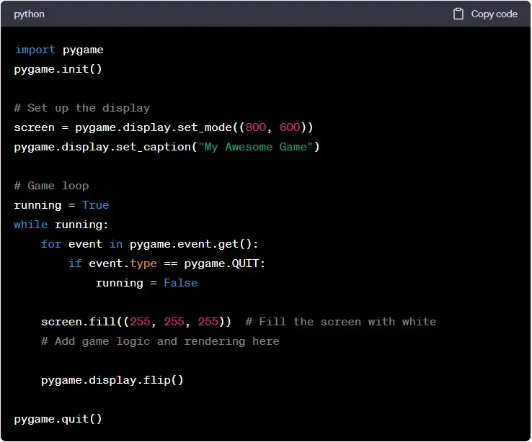The height and width of the screenshot is (442, 532).
Task: Click the 'import pygame' line
Action: (x=58, y=50)
